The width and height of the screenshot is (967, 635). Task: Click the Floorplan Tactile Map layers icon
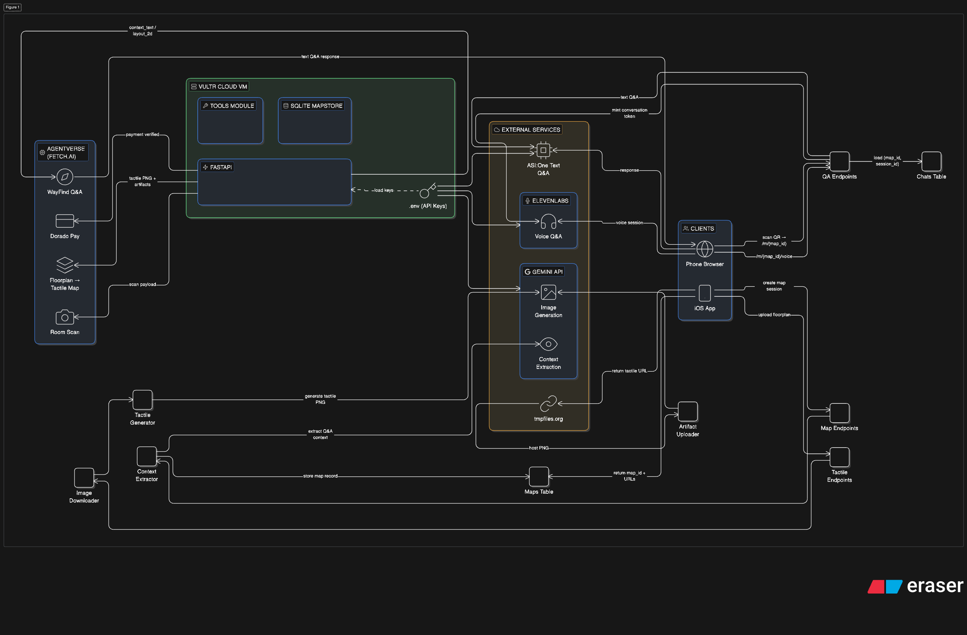pyautogui.click(x=64, y=265)
